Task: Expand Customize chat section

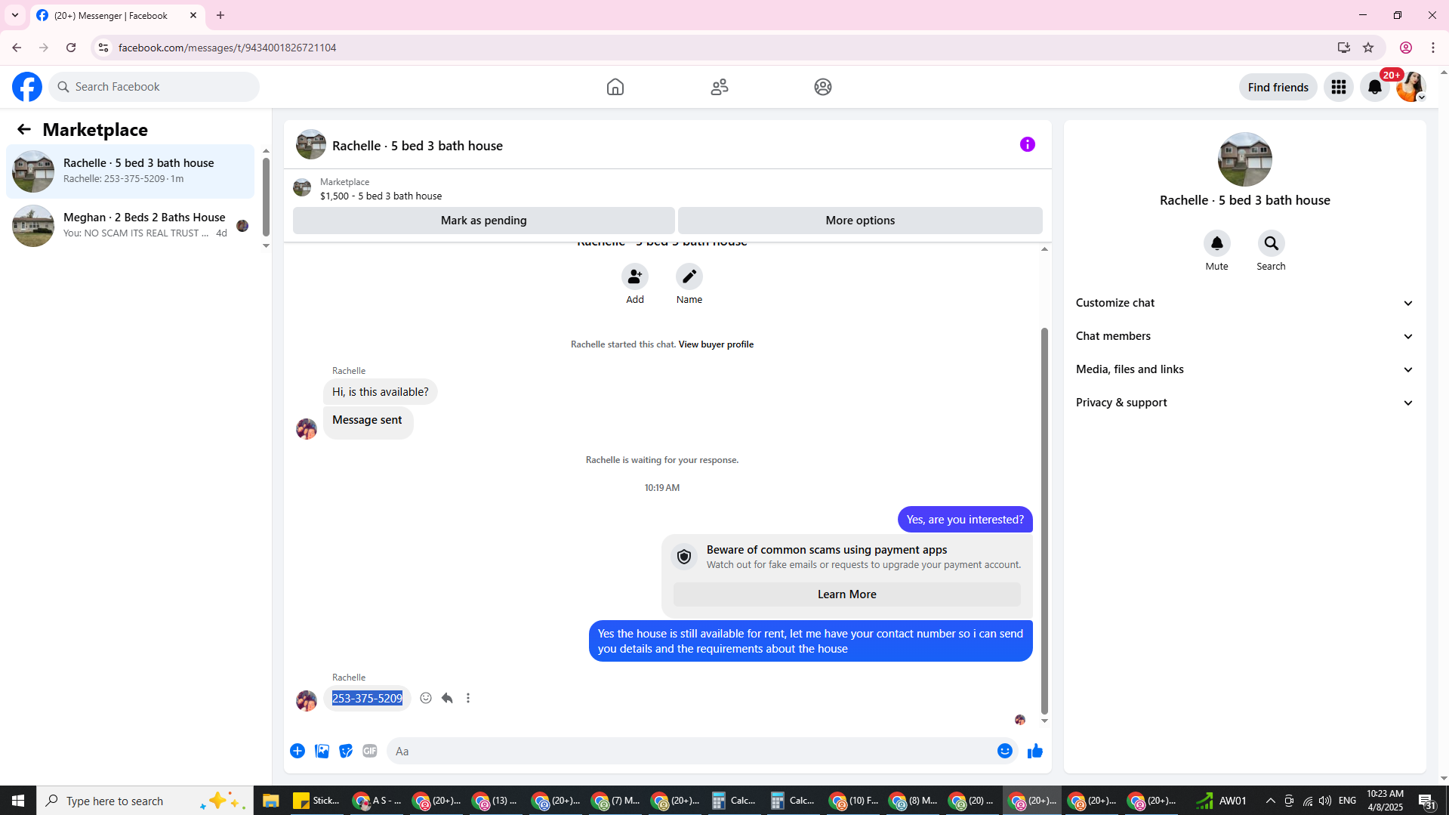Action: tap(1244, 303)
